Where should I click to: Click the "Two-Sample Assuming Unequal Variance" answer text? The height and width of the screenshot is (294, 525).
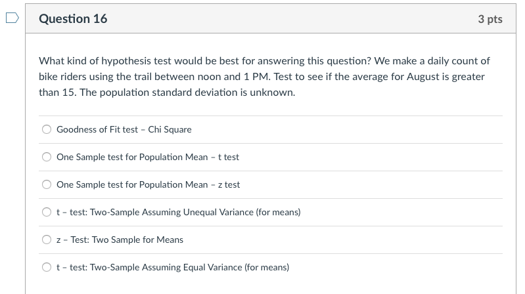179,213
